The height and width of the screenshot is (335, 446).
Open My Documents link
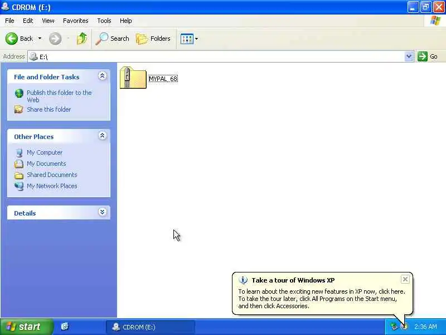click(x=46, y=164)
